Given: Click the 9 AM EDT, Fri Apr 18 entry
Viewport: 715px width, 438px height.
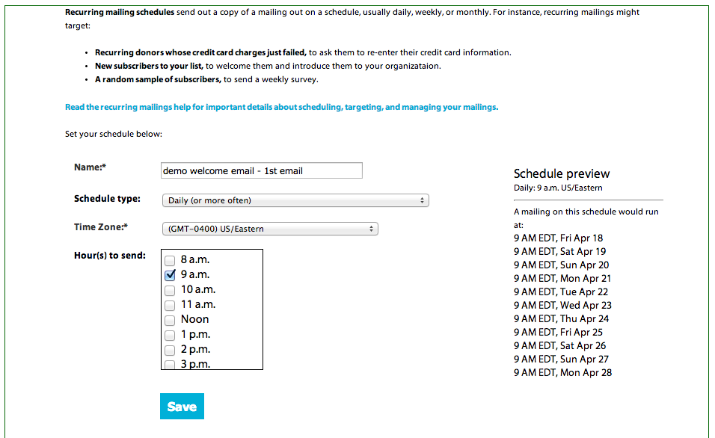Looking at the screenshot, I should pyautogui.click(x=558, y=238).
